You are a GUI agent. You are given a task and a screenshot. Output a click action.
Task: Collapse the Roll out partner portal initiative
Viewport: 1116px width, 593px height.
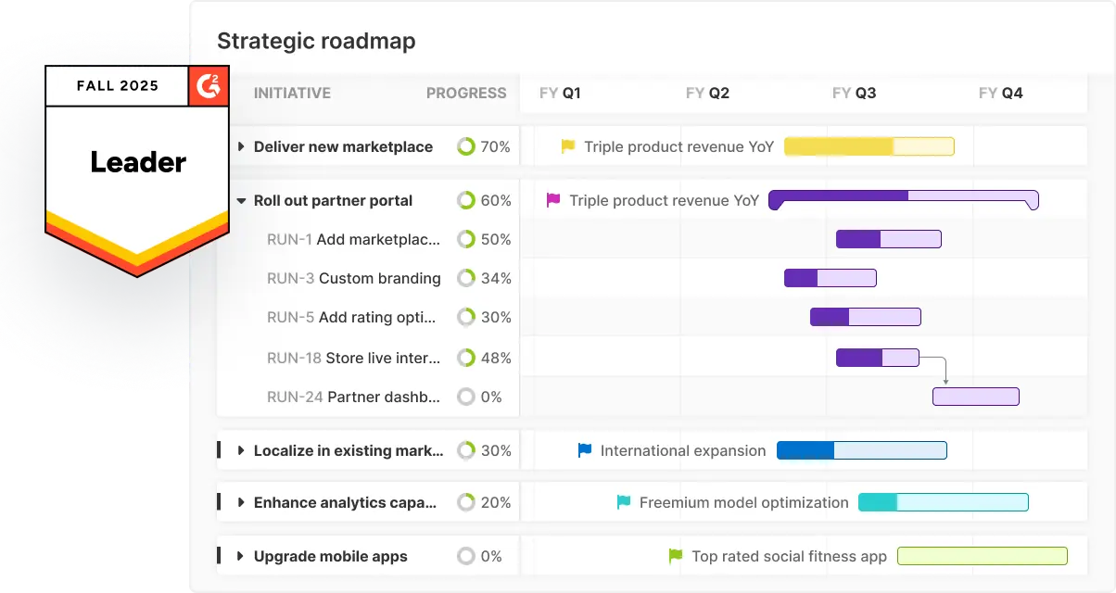pyautogui.click(x=240, y=200)
